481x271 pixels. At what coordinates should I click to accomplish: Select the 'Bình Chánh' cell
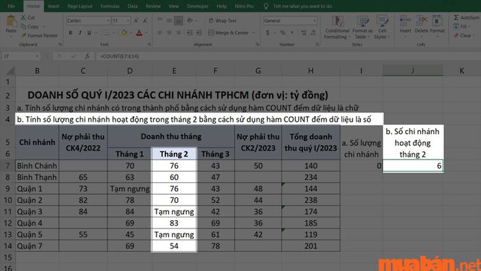37,166
